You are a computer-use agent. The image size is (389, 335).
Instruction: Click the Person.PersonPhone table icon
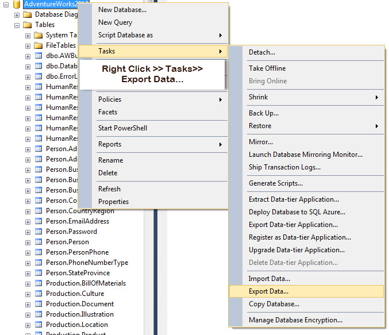38,252
